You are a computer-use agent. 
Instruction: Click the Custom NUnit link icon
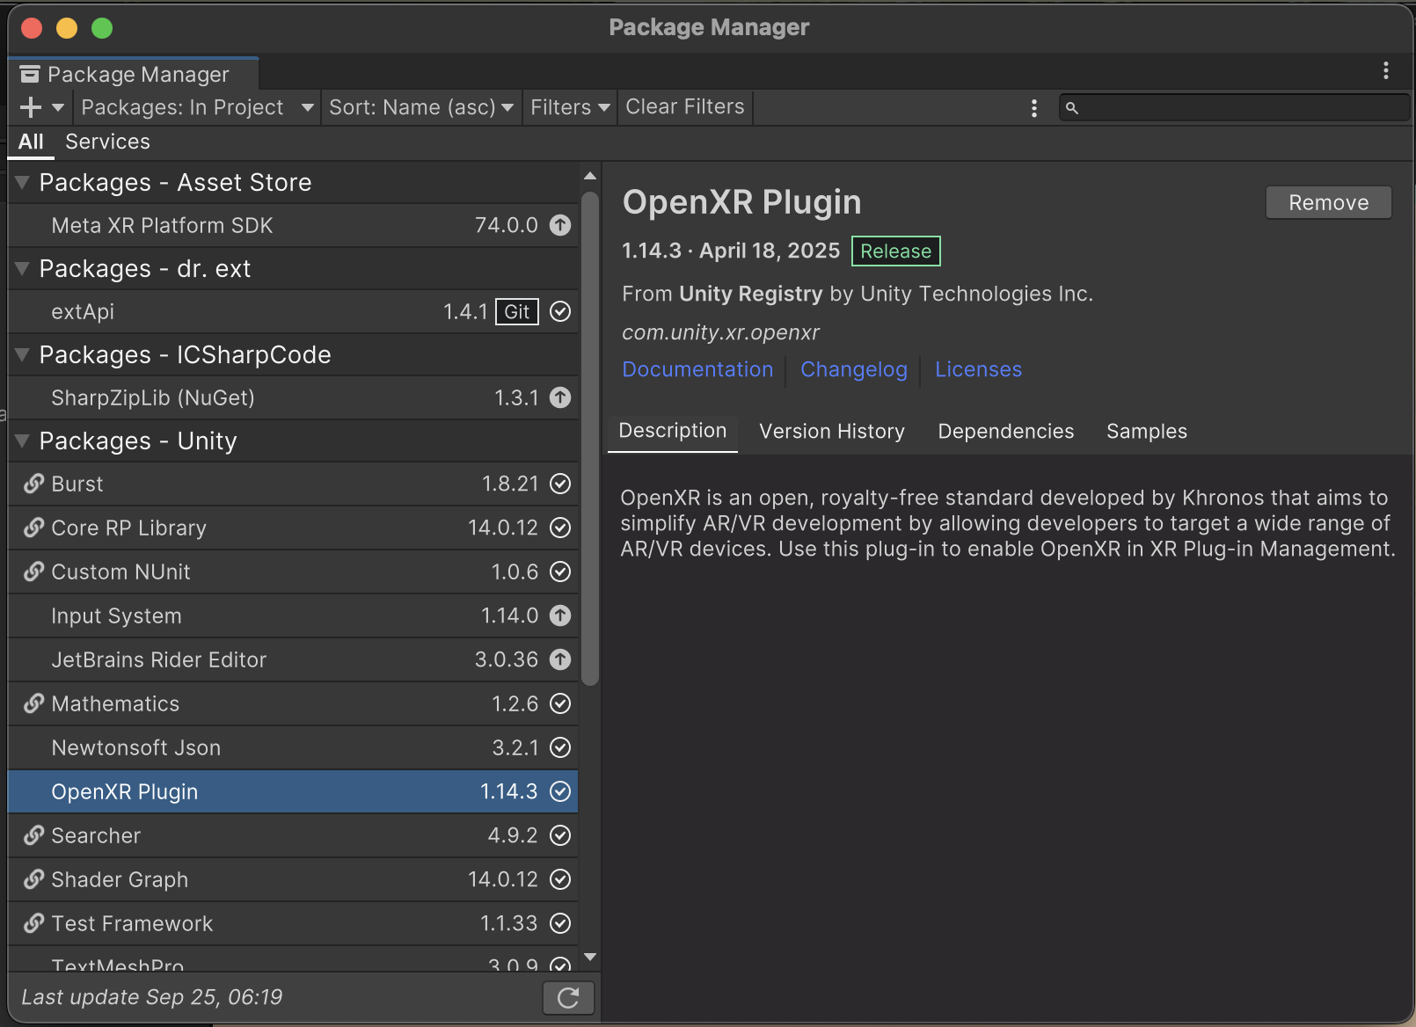[33, 572]
